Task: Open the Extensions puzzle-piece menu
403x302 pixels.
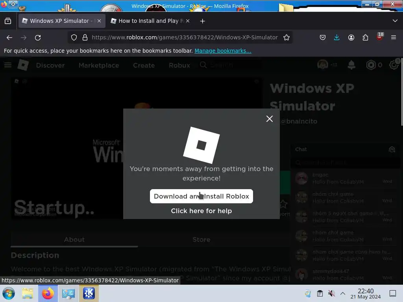Action: click(365, 37)
